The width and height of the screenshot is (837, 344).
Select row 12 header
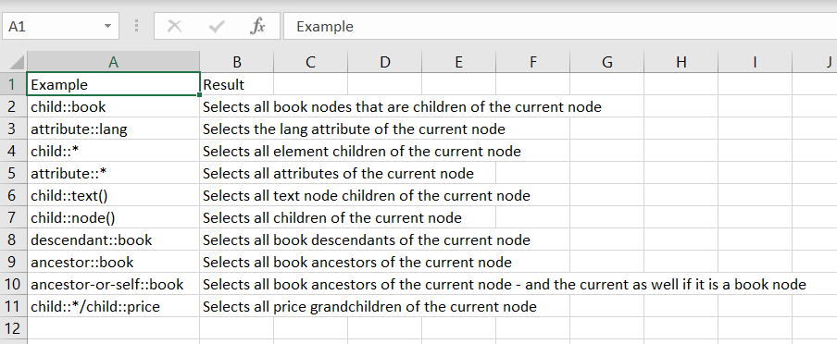[x=13, y=328]
